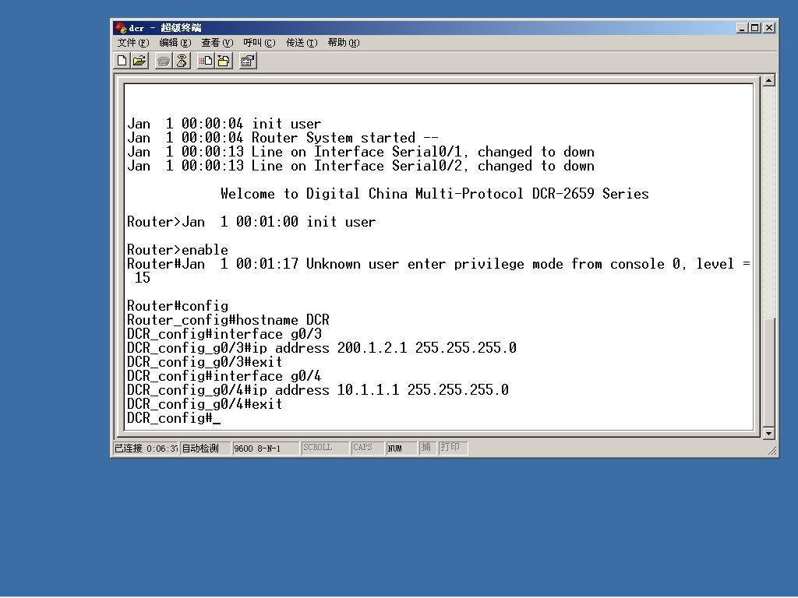
Task: Click the New connection toolbar icon
Action: click(x=122, y=61)
